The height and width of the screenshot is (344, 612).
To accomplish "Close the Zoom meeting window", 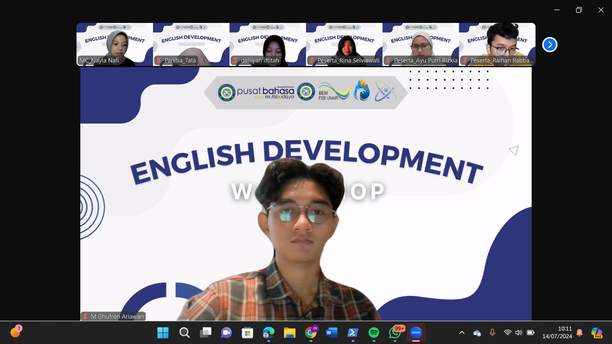I will (601, 10).
